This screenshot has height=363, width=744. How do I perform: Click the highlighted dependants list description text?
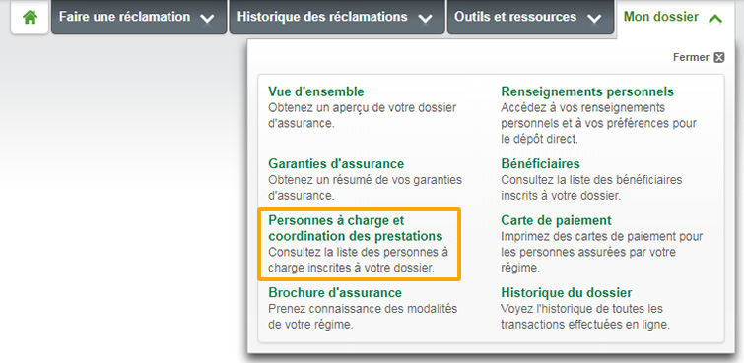pos(359,260)
